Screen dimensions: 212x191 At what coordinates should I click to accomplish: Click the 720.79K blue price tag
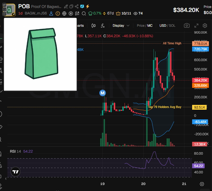201,49
